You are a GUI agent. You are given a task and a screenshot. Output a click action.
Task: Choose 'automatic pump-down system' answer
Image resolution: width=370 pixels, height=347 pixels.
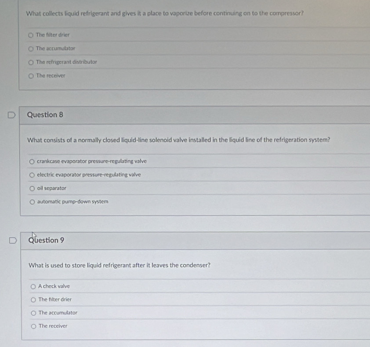click(32, 202)
